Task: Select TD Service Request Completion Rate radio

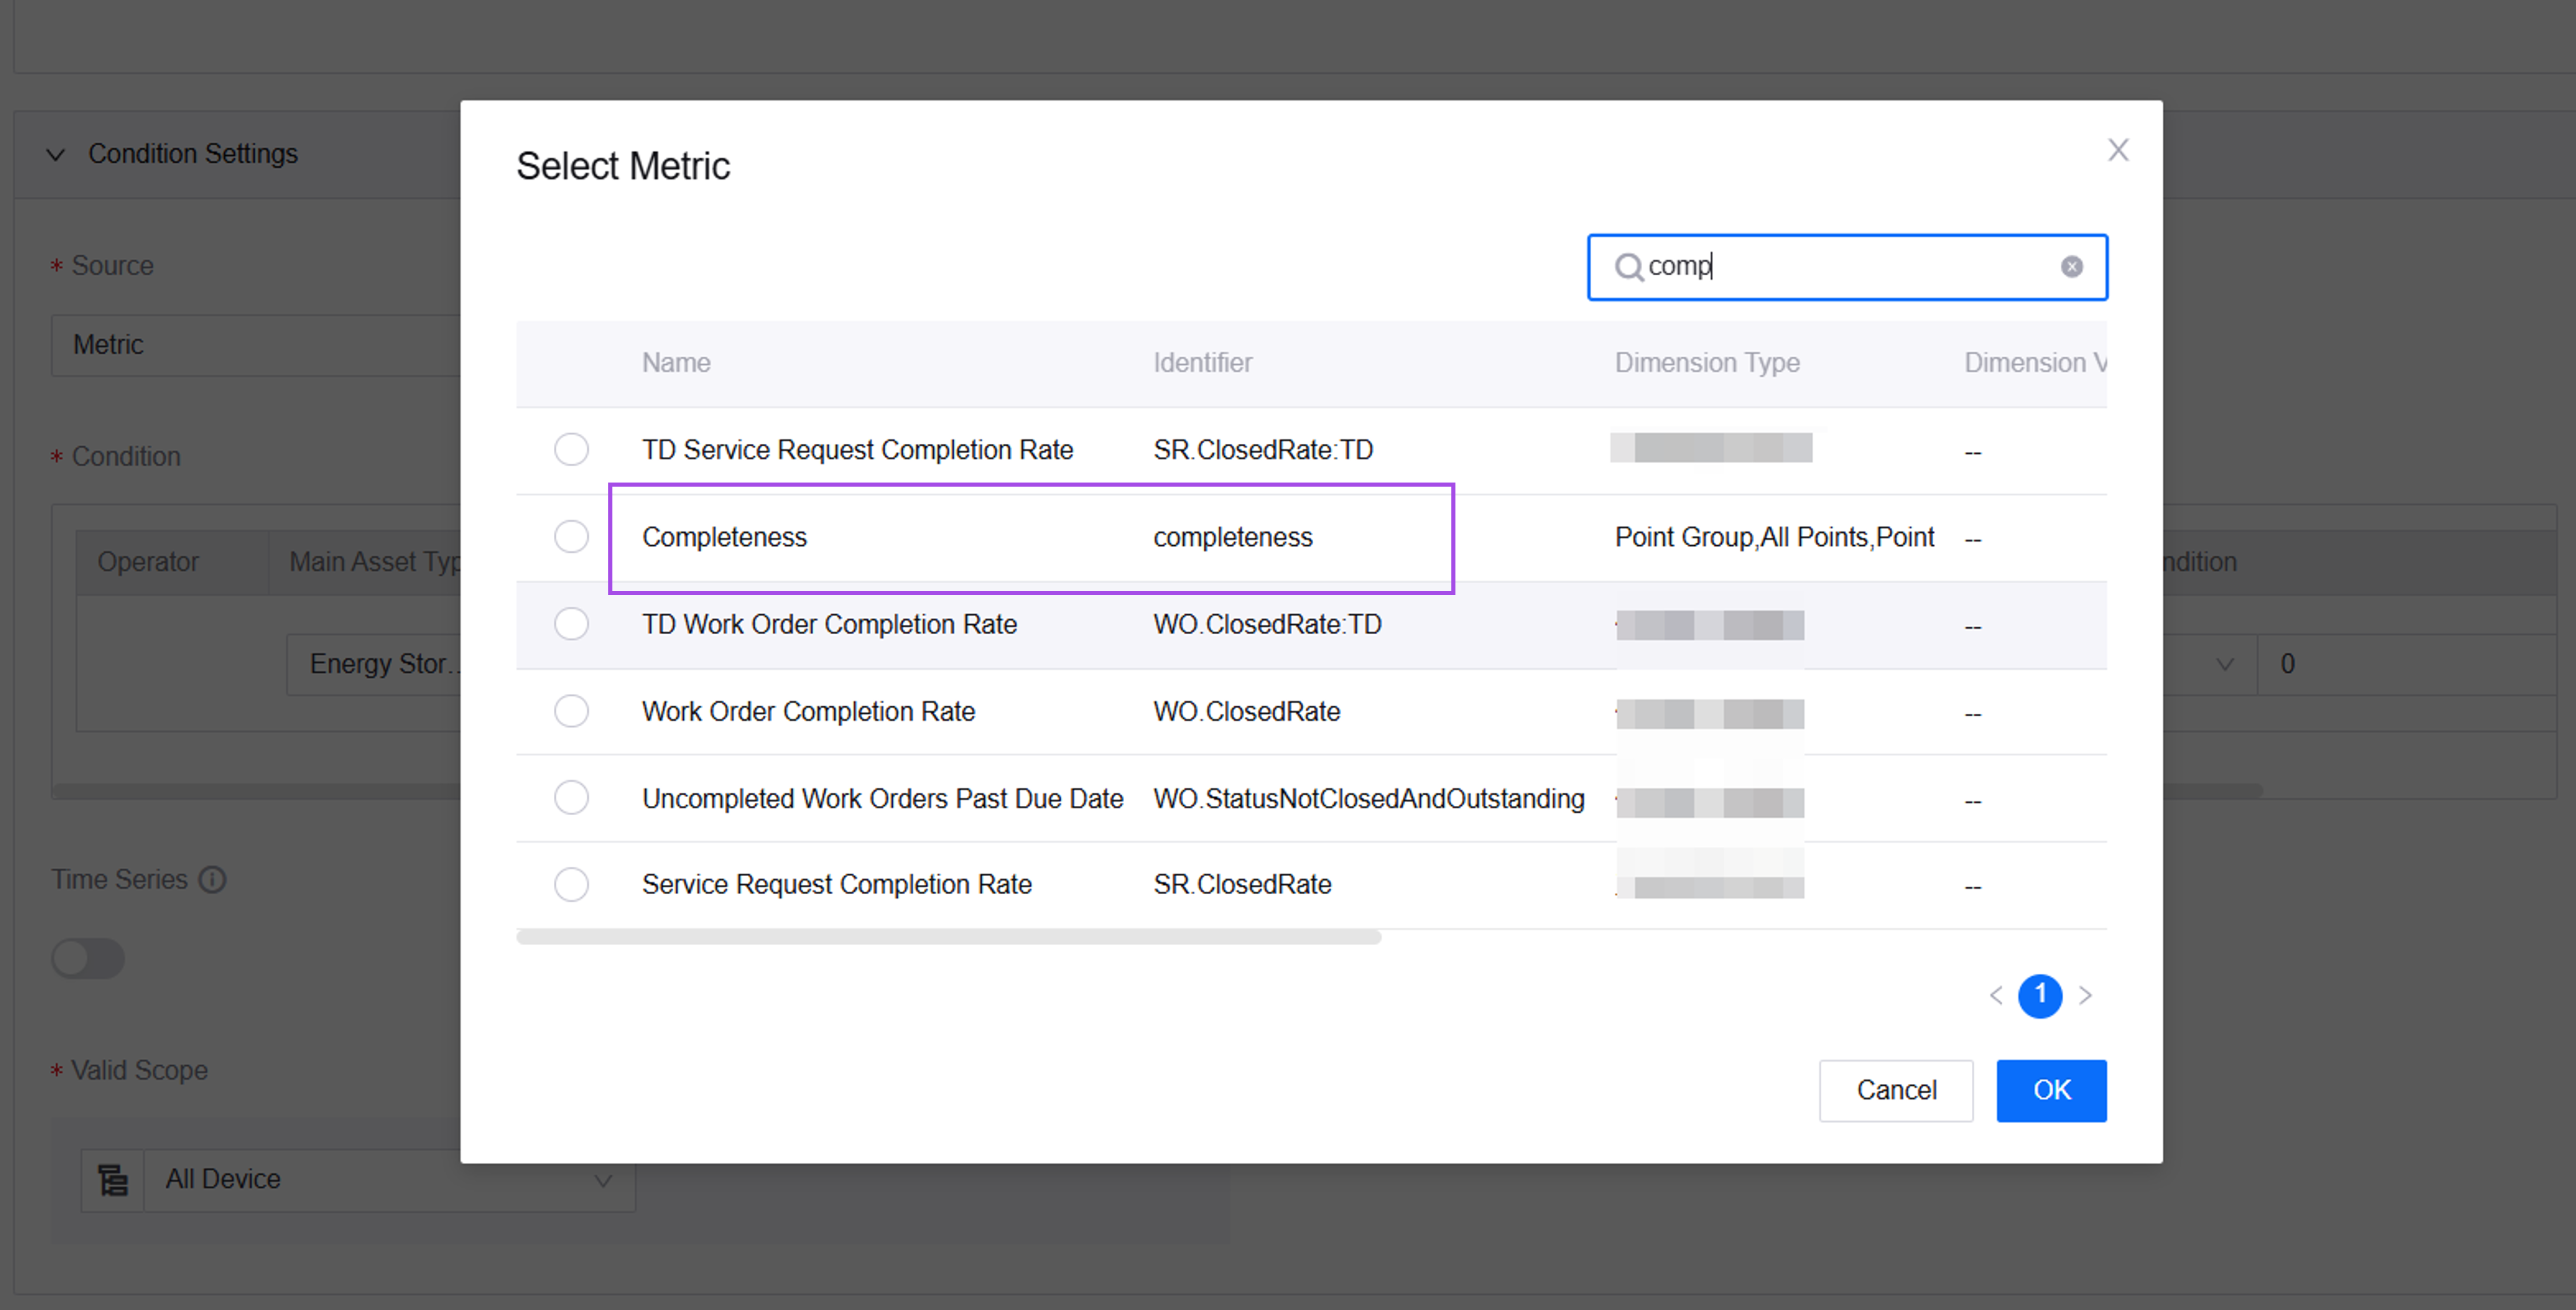Action: click(571, 450)
